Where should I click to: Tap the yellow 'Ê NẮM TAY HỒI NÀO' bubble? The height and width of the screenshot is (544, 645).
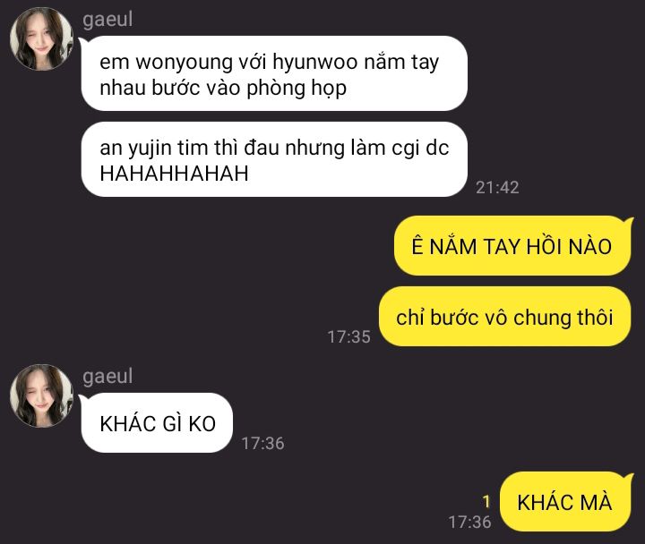(512, 246)
